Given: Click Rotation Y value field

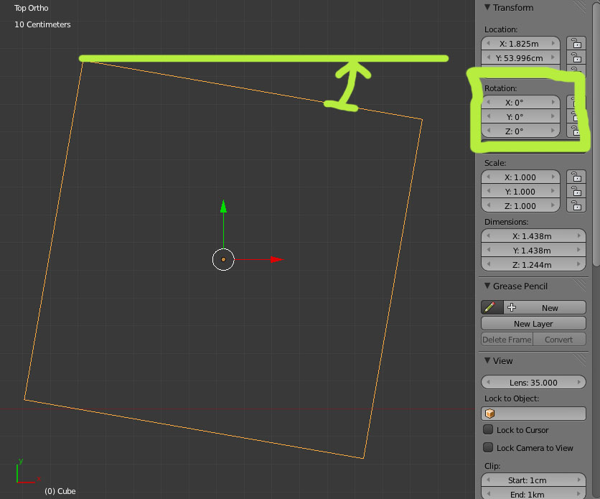Looking at the screenshot, I should [520, 117].
